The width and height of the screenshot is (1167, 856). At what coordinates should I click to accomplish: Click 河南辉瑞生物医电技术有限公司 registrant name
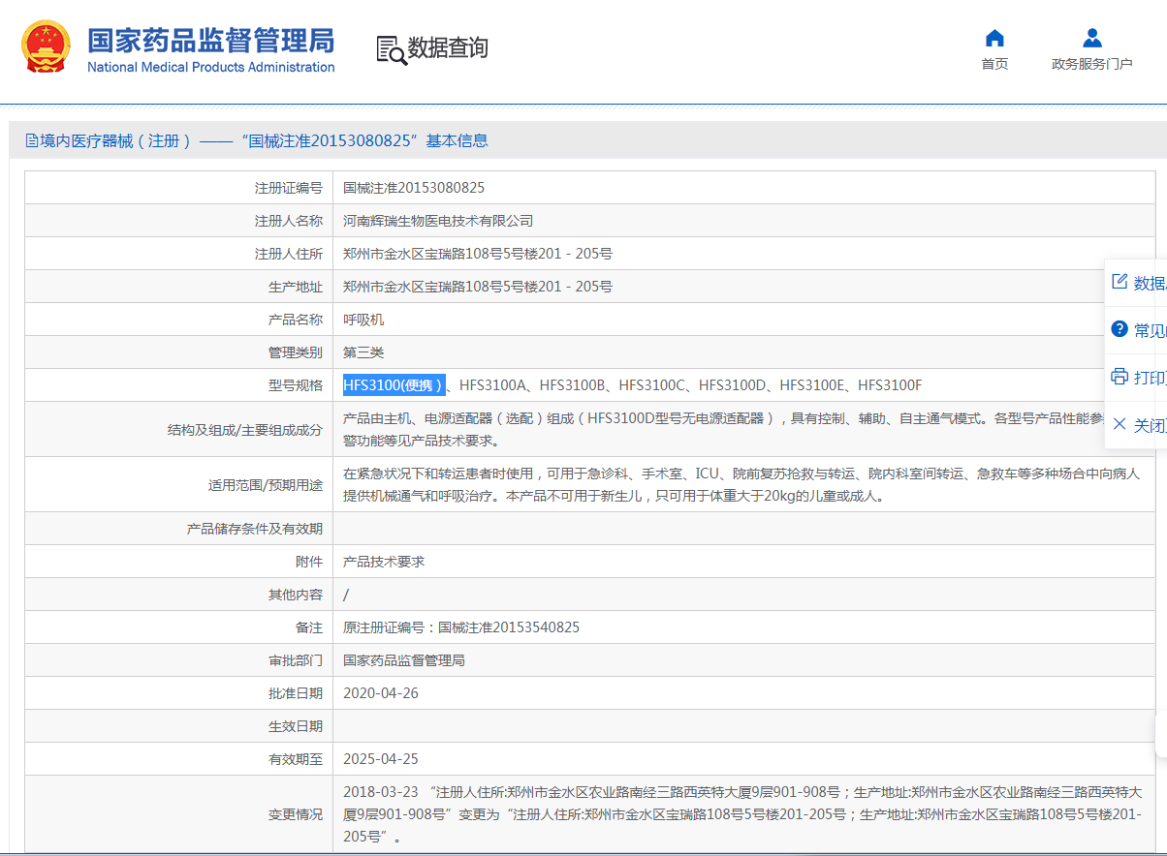point(438,221)
